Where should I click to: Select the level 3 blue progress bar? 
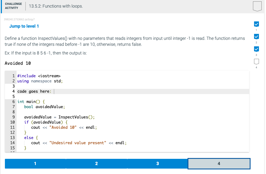(158, 163)
